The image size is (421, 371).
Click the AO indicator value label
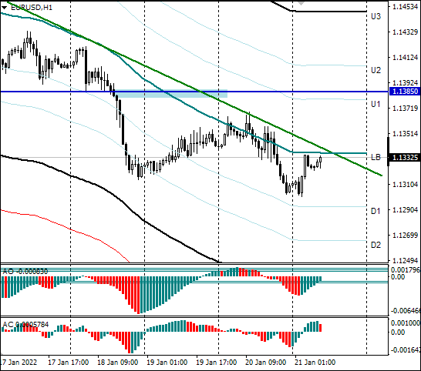[x=25, y=272]
